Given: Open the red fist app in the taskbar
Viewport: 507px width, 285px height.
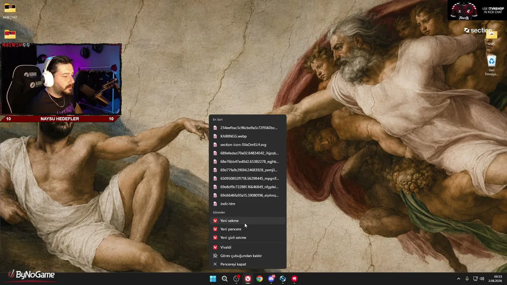Looking at the screenshot, I should (294, 279).
